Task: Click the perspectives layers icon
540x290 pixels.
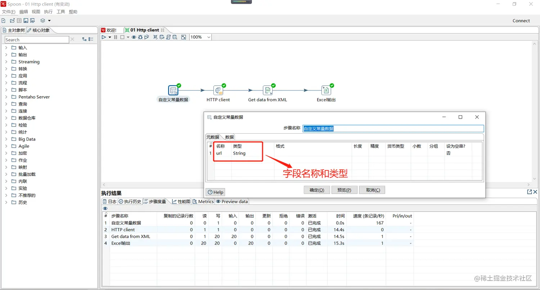Action: (x=43, y=21)
